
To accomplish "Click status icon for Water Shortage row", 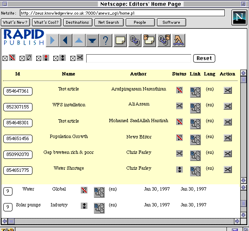I will 179,169.
